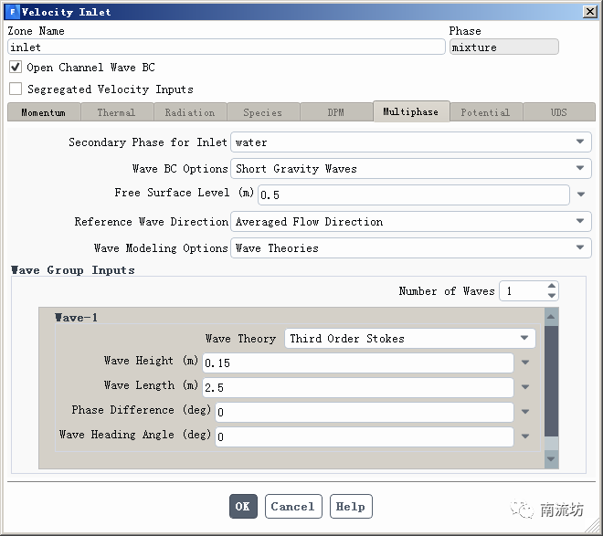
Task: Open Free Surface Level arrow menu
Action: 581,195
